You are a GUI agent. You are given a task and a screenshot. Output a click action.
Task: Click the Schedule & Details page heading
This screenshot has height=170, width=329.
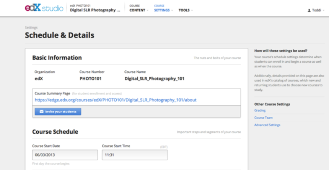click(59, 36)
